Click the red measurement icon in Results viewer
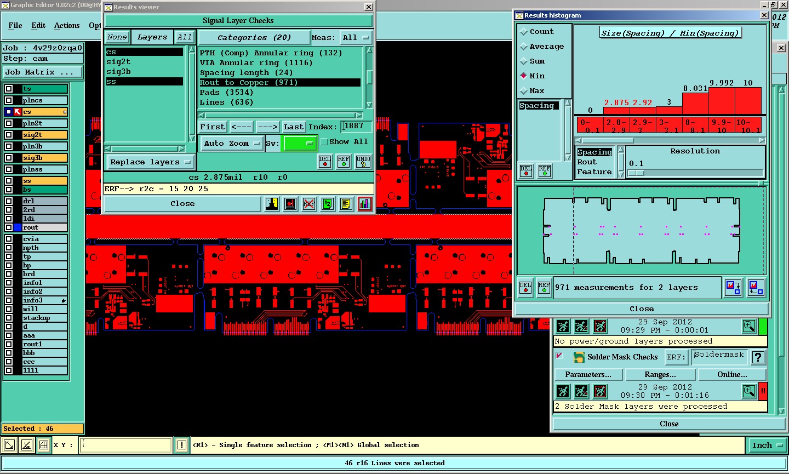 (x=290, y=204)
